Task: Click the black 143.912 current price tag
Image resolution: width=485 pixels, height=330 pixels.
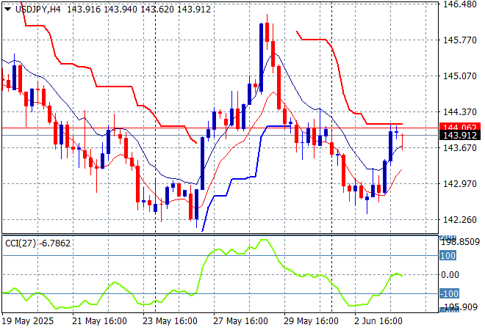Action: click(460, 136)
